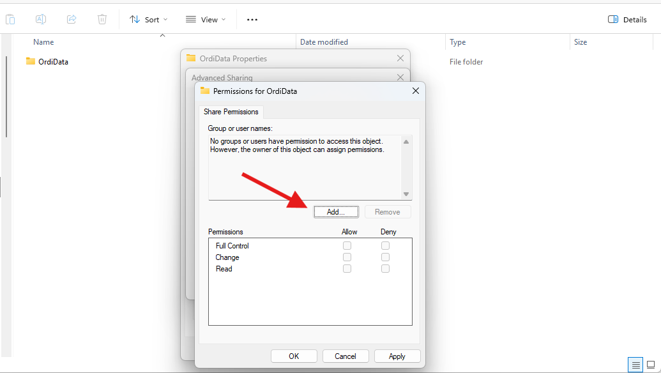Viewport: 661px width, 373px height.
Task: Sort by Date modified column header
Action: [x=324, y=42]
